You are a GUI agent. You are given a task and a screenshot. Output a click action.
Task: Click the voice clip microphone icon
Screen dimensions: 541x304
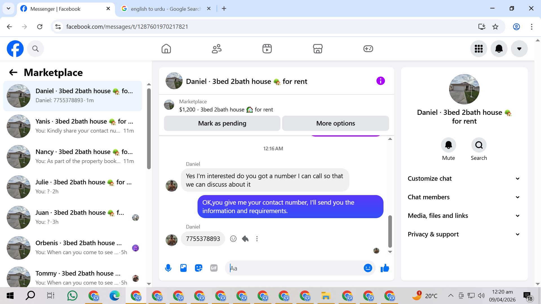[168, 268]
